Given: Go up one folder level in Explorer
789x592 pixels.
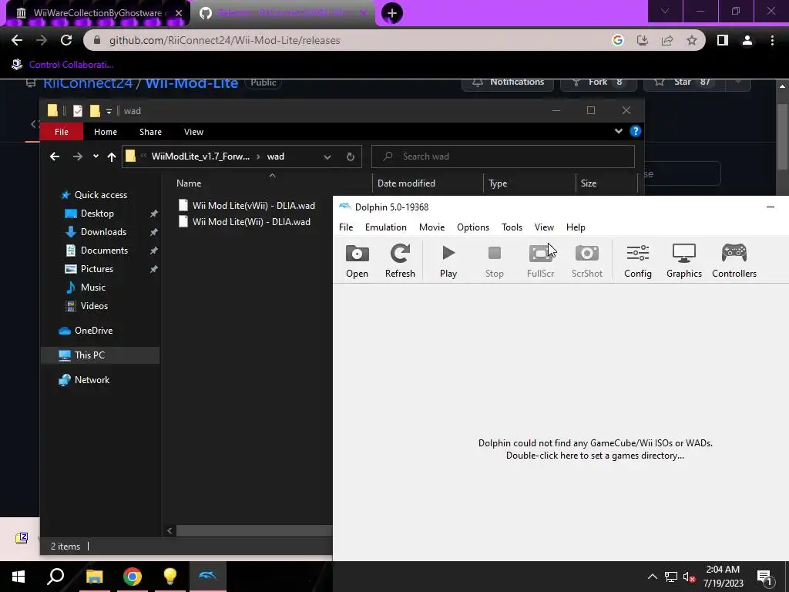Looking at the screenshot, I should tap(112, 156).
